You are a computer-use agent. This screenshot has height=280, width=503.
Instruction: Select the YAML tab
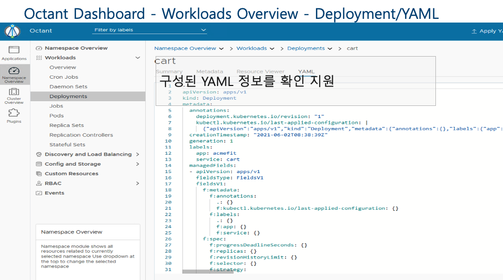[x=307, y=72]
